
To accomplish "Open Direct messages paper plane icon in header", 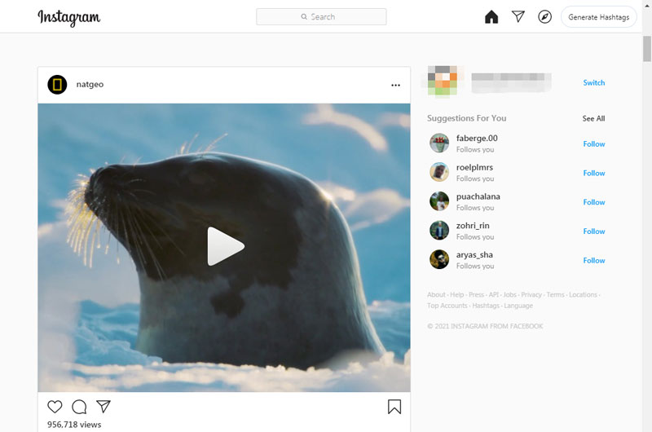I will 518,16.
